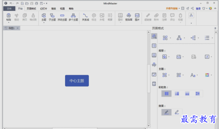Select the third rainbow color option
Image resolution: width=219 pixels, height=129 pixels.
[187, 93]
